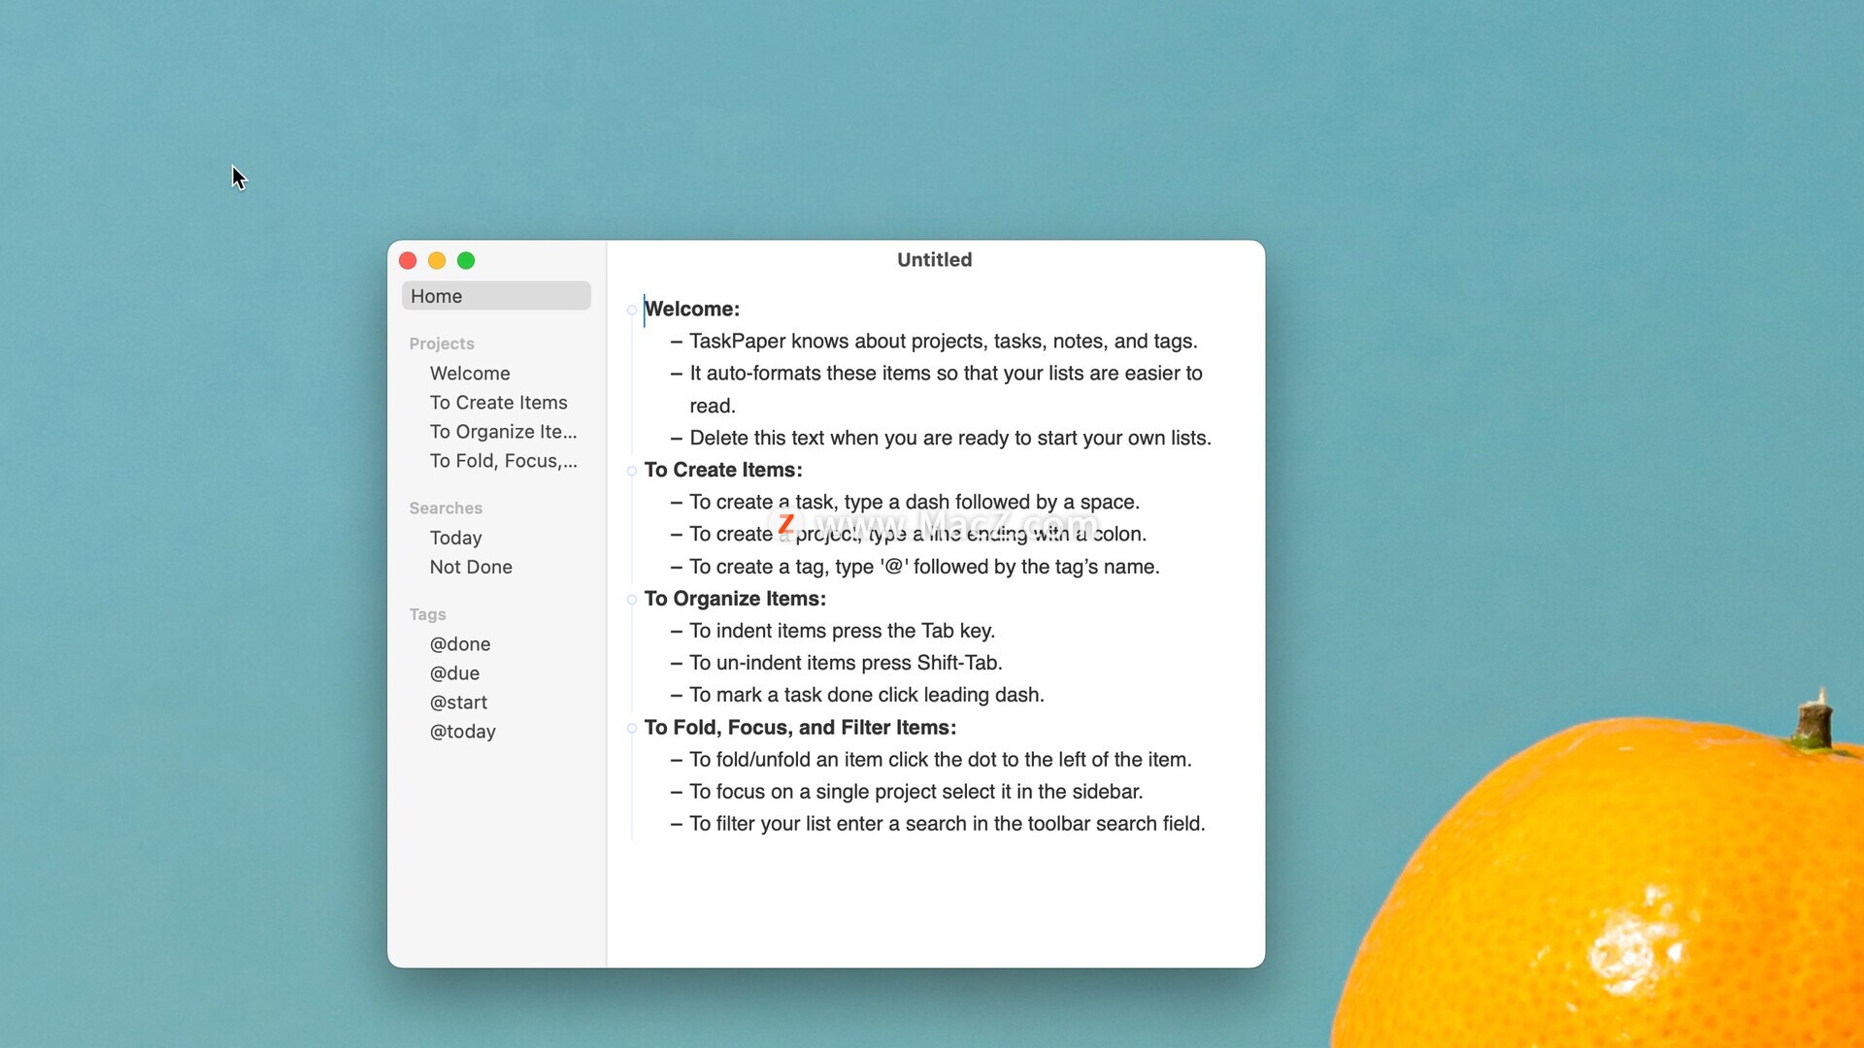
Task: Close the Untitled window with red button
Action: click(408, 261)
